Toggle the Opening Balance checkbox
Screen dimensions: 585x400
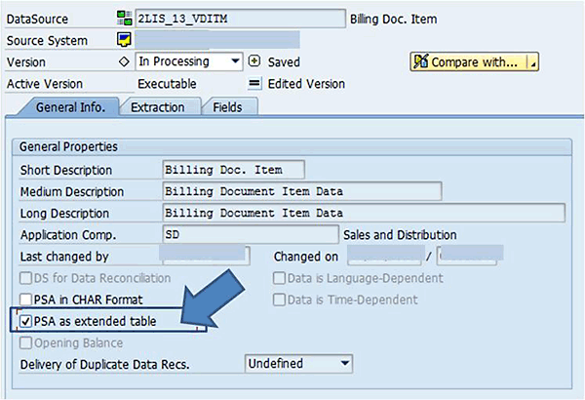pyautogui.click(x=25, y=342)
